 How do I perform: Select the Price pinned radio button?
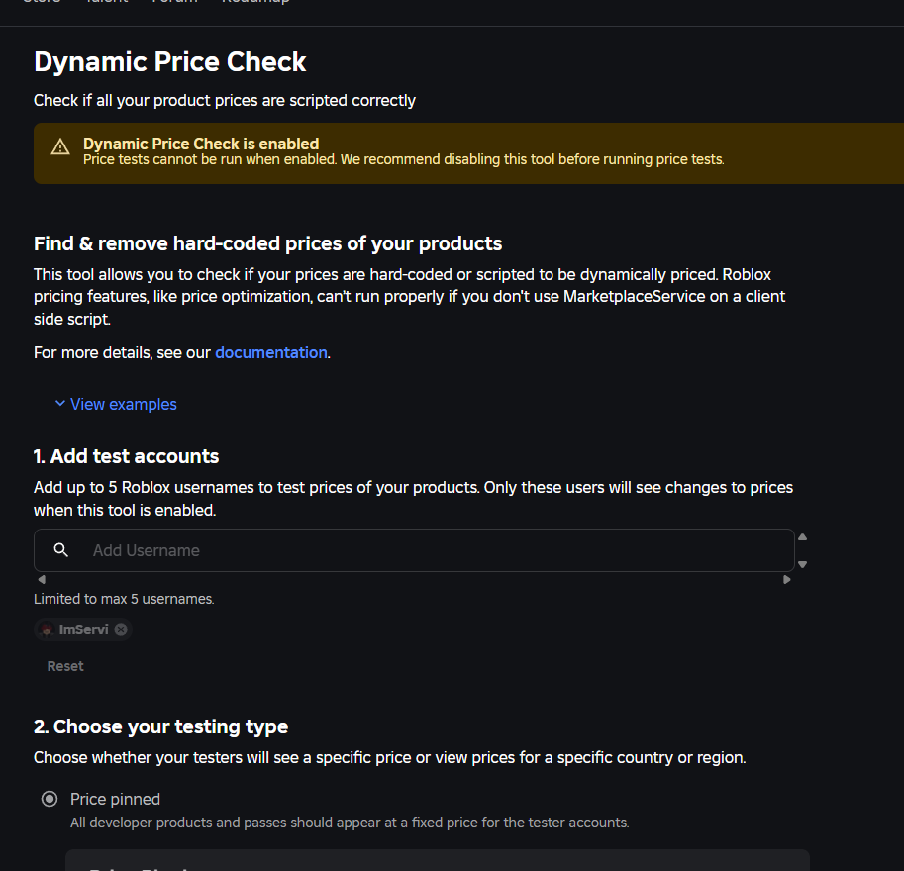click(x=49, y=799)
